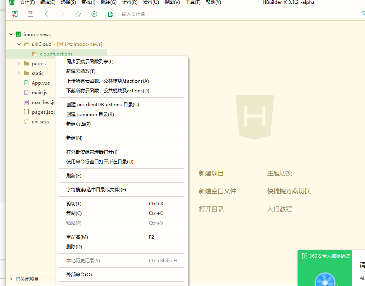Open the 文件(F) menu
Viewport: 365px width, 286px height.
[27, 2]
